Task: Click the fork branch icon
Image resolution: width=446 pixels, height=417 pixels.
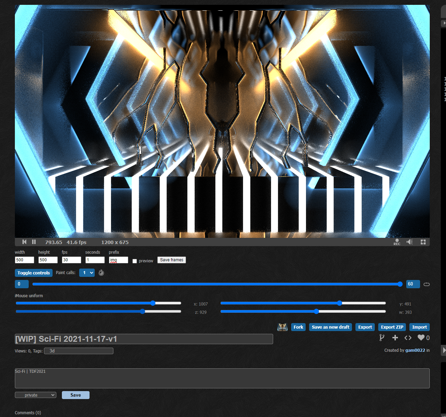Action: pyautogui.click(x=382, y=338)
